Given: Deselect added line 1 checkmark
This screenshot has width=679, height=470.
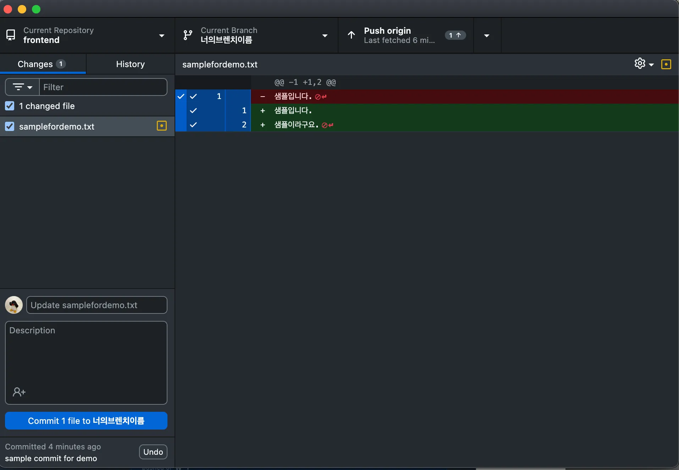Looking at the screenshot, I should coord(193,110).
